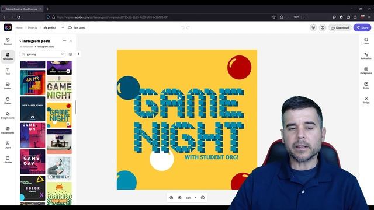Select the GAME heading on canvas

click(x=189, y=103)
